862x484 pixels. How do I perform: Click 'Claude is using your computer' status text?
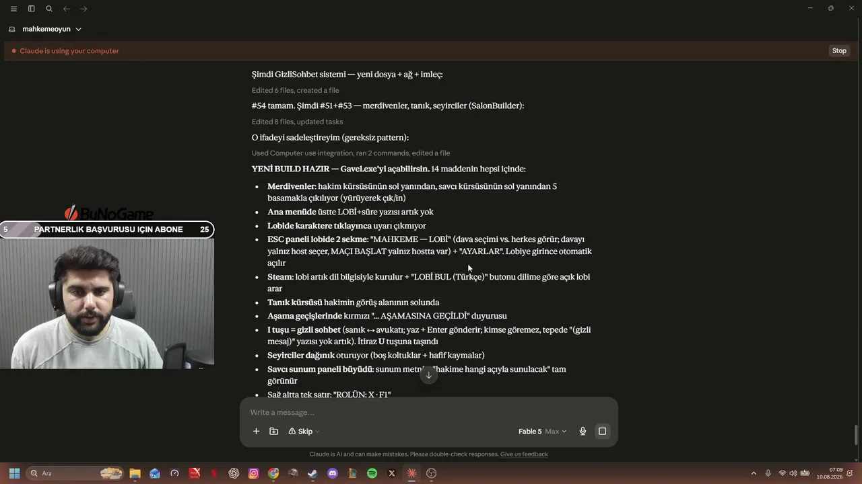(x=69, y=51)
